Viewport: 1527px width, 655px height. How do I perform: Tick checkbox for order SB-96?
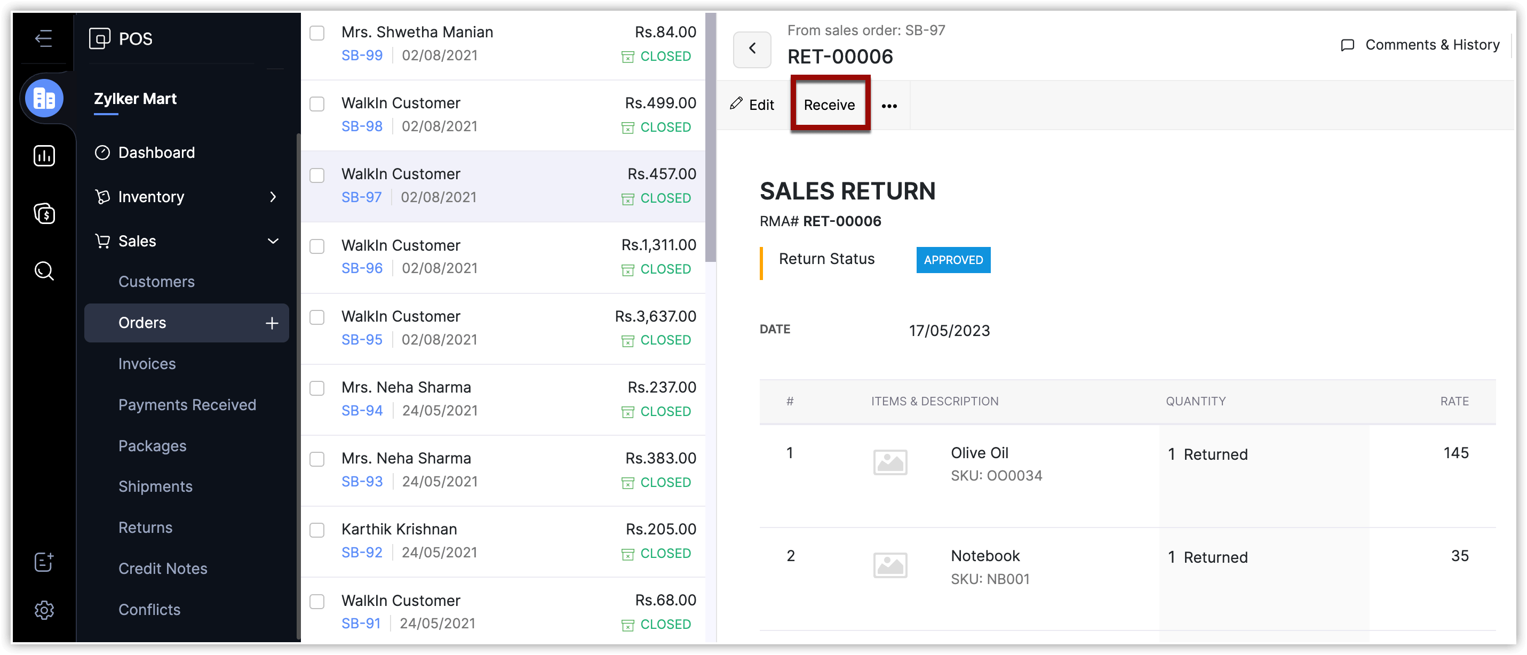click(x=317, y=246)
